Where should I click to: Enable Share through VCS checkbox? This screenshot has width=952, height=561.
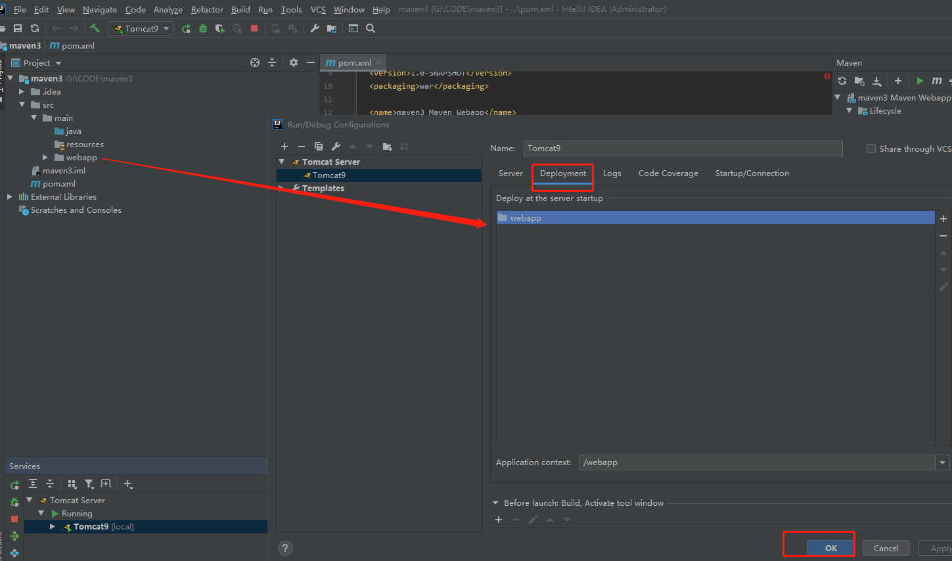tap(871, 149)
